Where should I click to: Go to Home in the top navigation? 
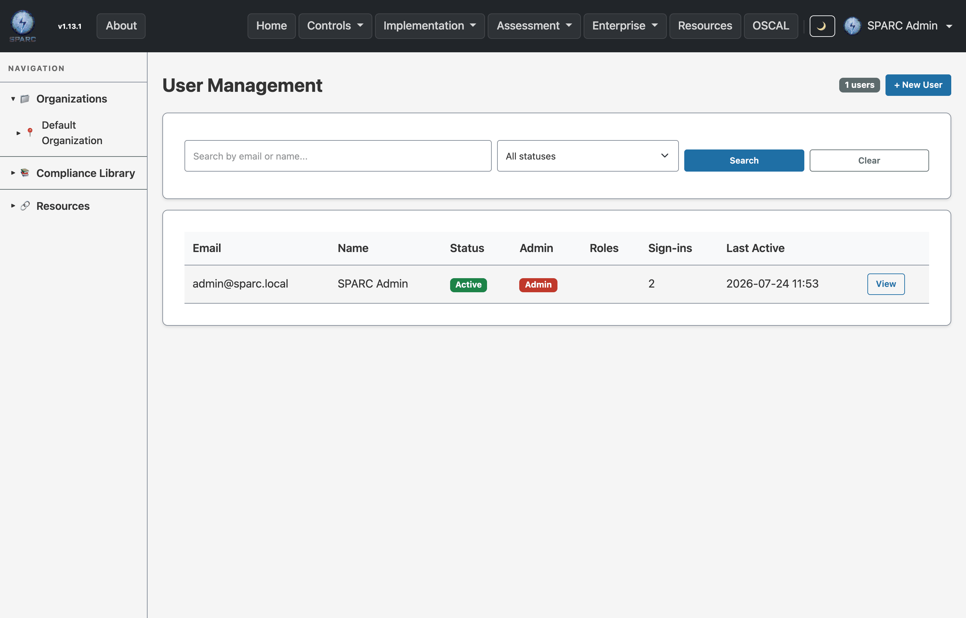pyautogui.click(x=272, y=26)
